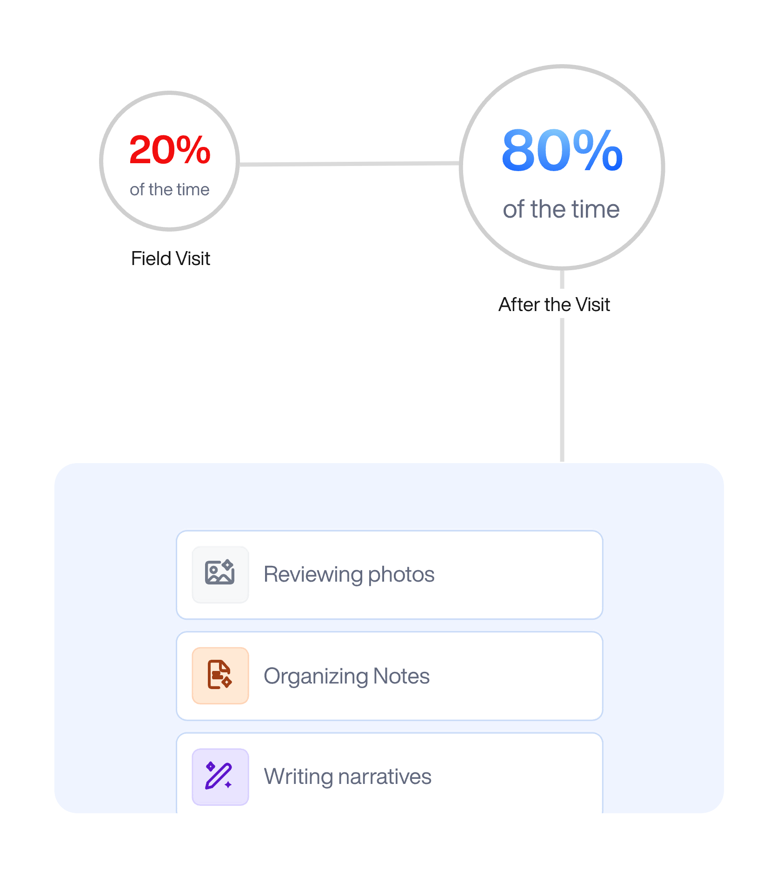Click the vertical connector below After the Visit
This screenshot has height=876, width=777.
point(562,390)
